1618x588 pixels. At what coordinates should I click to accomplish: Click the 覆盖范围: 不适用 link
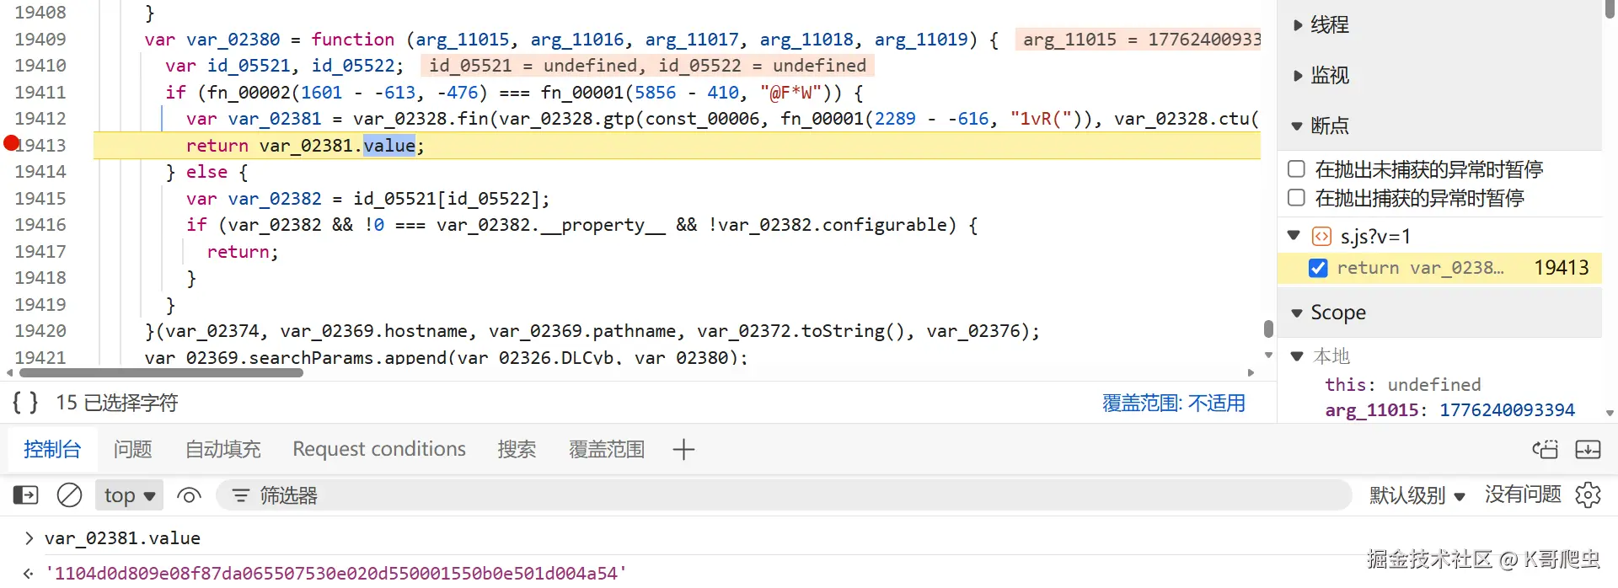pyautogui.click(x=1174, y=403)
